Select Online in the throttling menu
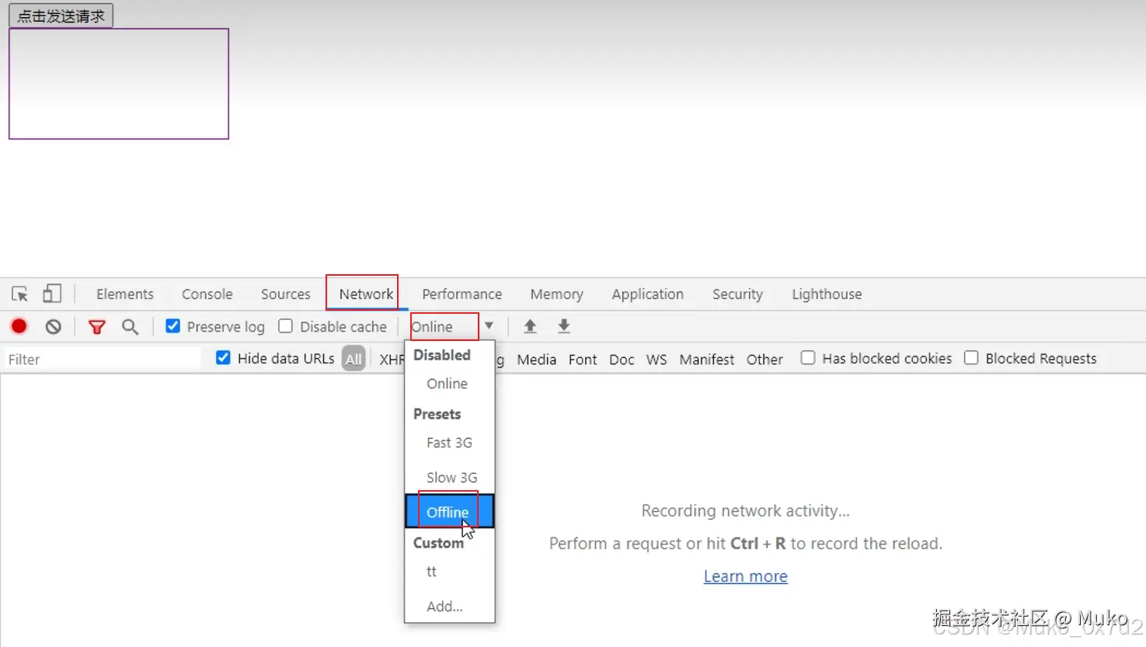This screenshot has width=1146, height=647. pos(449,384)
